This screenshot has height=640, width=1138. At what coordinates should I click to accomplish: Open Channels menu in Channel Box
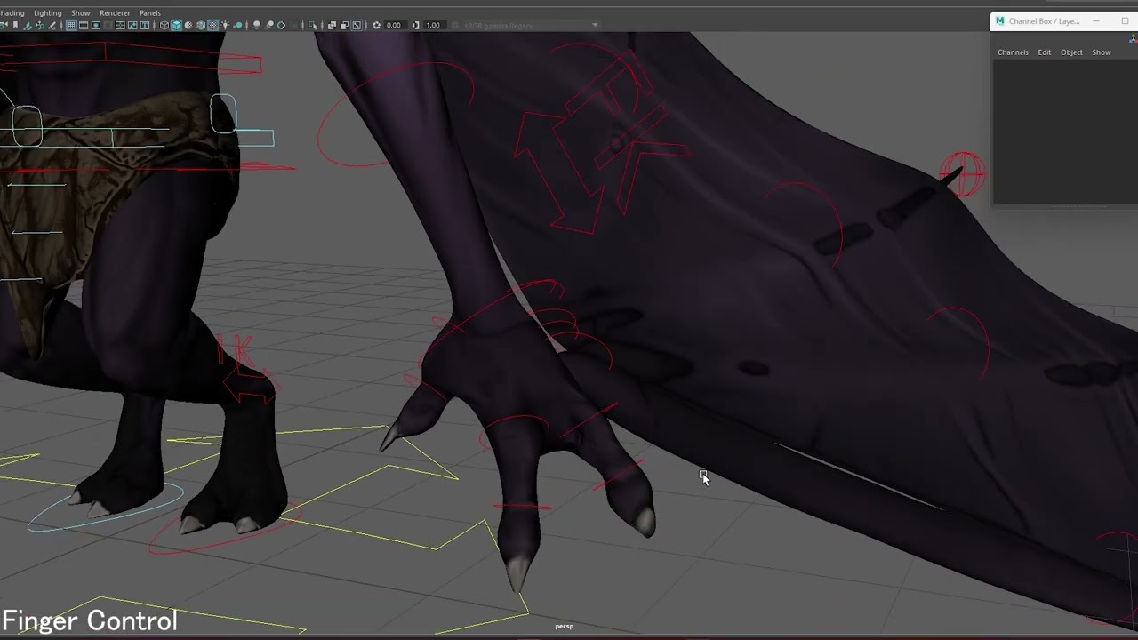[x=1013, y=52]
